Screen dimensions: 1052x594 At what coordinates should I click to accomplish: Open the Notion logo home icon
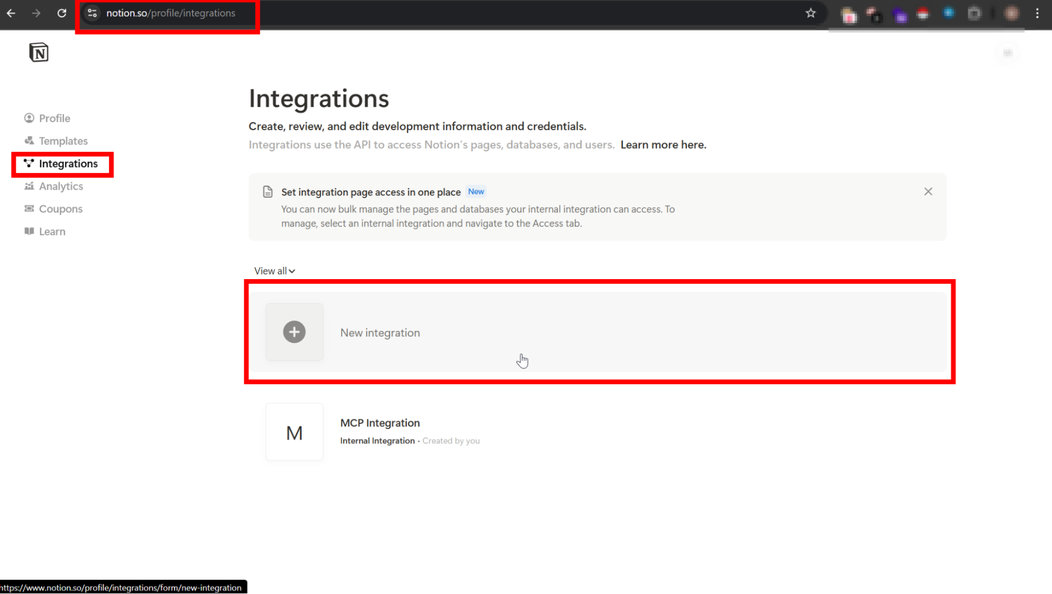point(38,53)
